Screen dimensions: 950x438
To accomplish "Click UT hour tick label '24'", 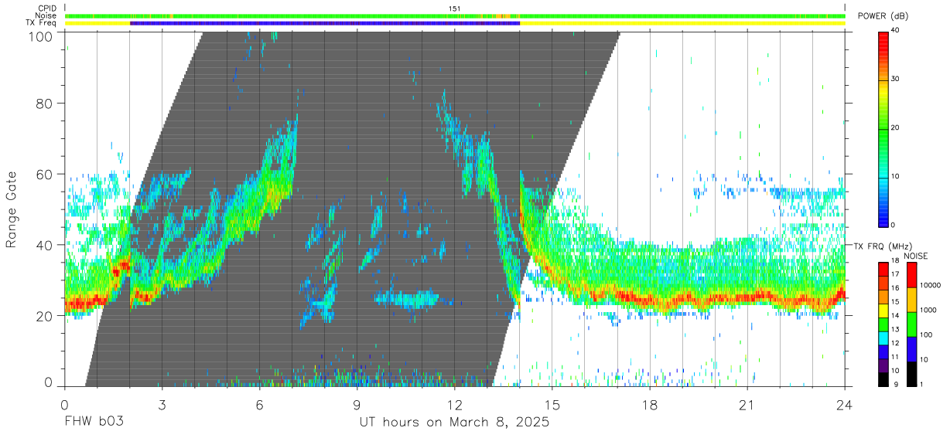I will (x=844, y=404).
